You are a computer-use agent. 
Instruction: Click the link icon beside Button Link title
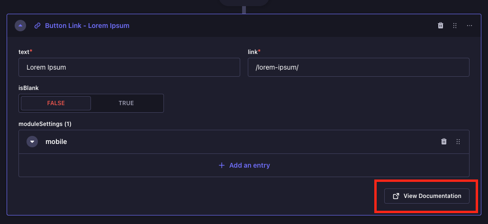(x=37, y=26)
